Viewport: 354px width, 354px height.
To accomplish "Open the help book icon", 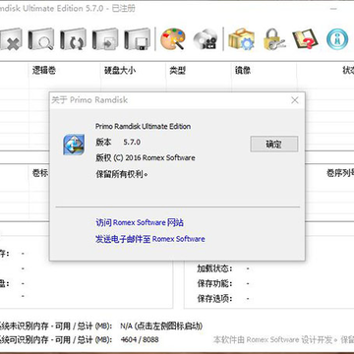I will (305, 39).
